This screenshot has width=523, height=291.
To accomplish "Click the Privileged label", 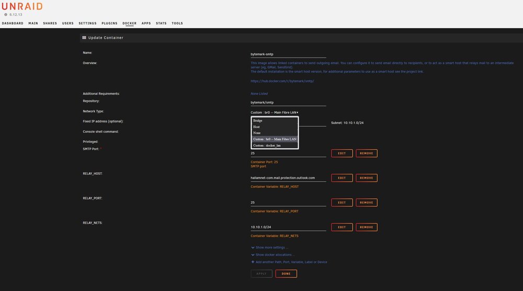I will [x=90, y=142].
